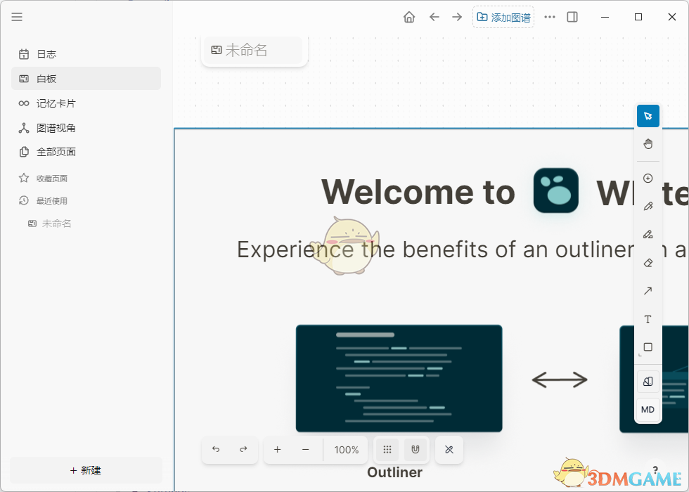The height and width of the screenshot is (492, 689).
Task: Select the Text tool
Action: pos(648,319)
